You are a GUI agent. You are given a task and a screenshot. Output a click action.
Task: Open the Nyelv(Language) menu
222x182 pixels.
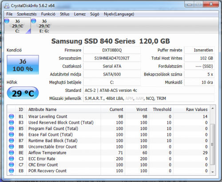119,14
